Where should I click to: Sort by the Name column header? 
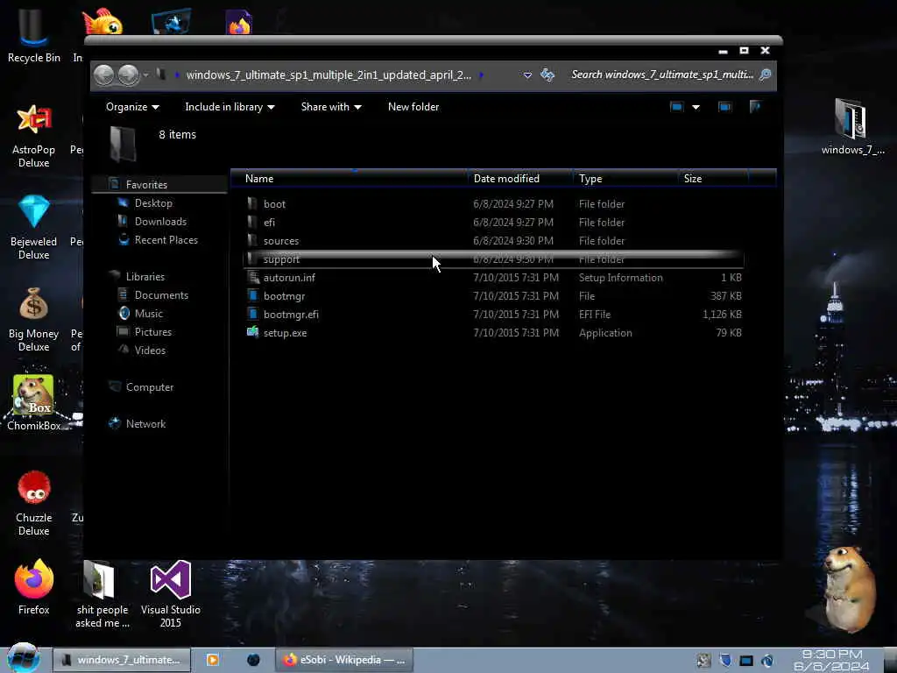tap(349, 179)
